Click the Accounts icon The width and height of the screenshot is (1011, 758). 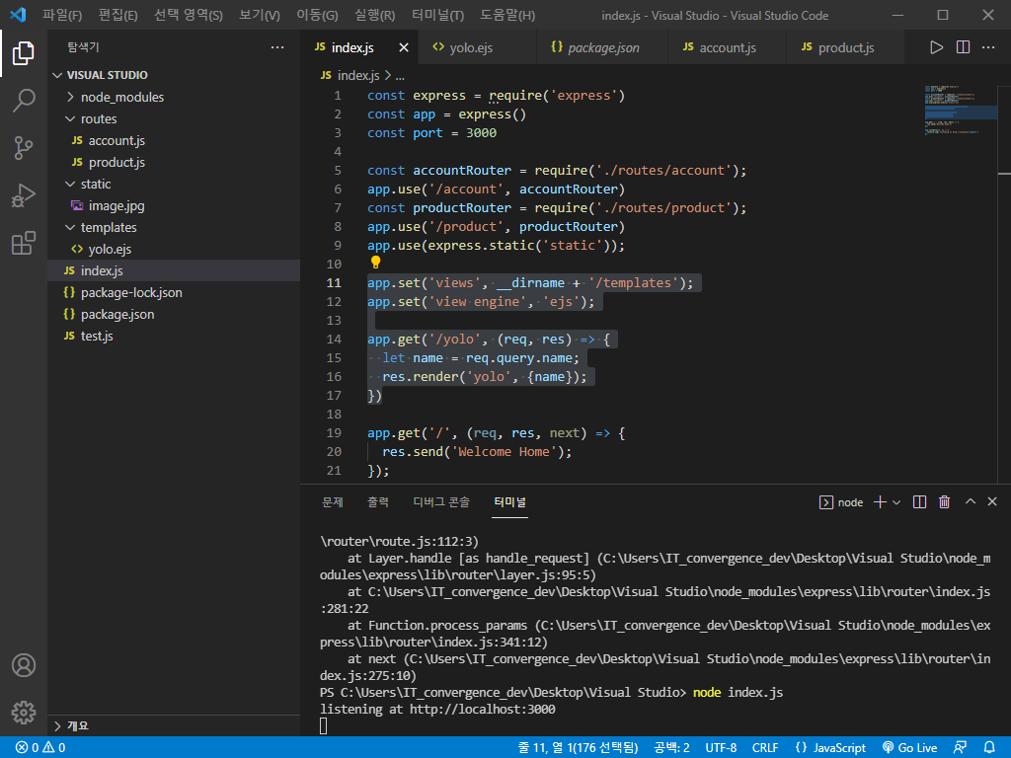[x=24, y=665]
